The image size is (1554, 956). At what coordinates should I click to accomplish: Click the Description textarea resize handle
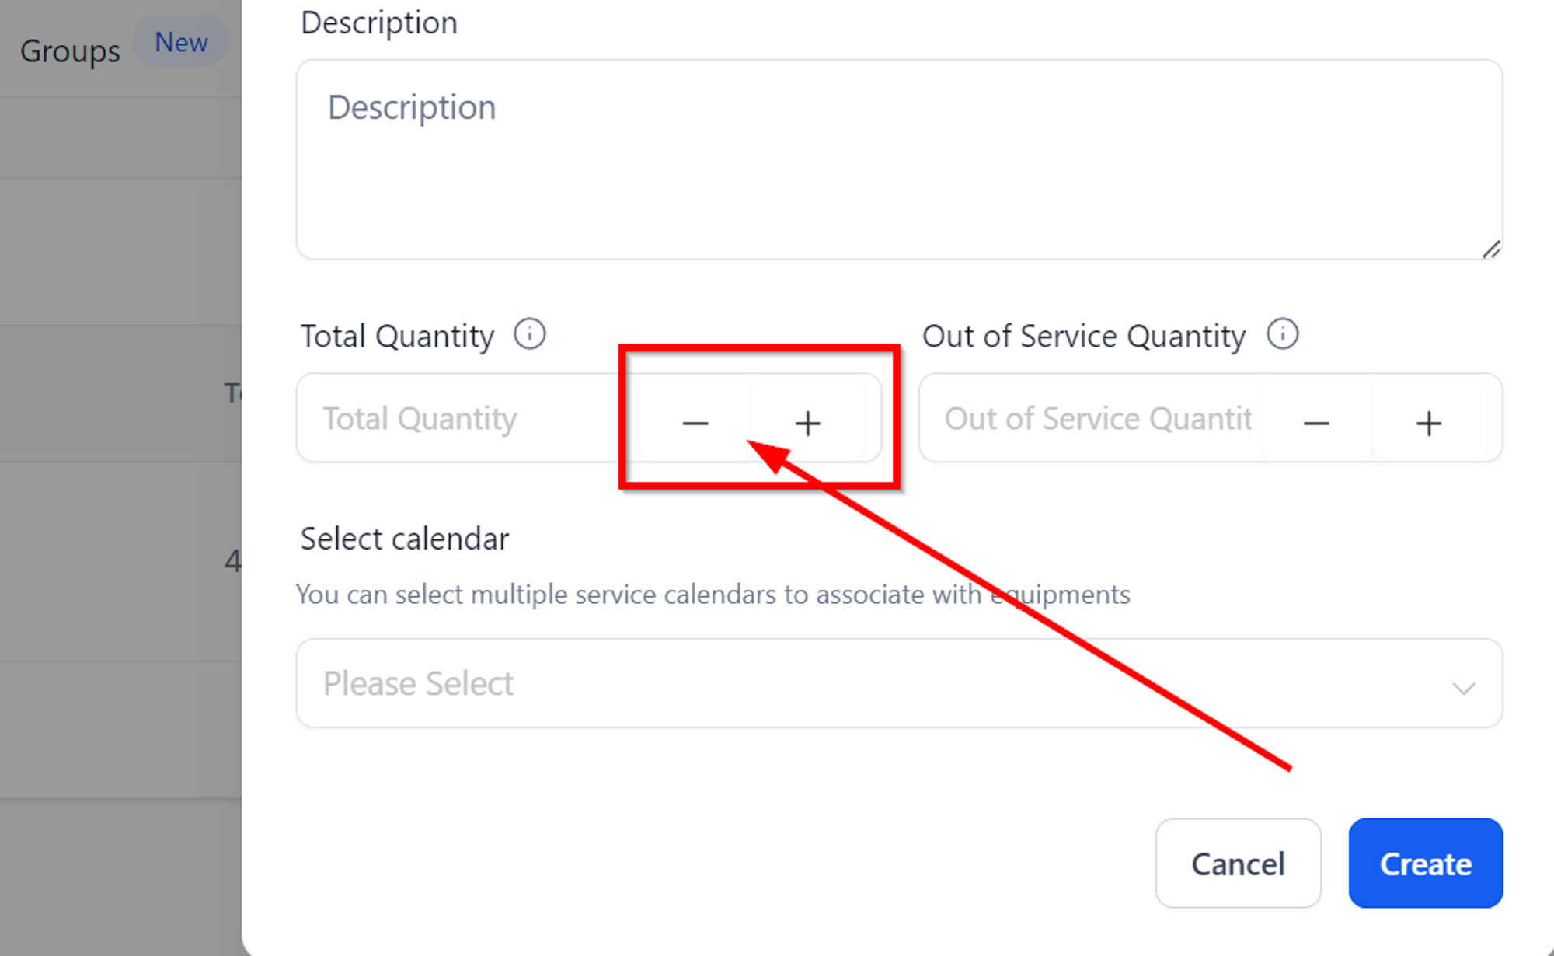point(1490,249)
